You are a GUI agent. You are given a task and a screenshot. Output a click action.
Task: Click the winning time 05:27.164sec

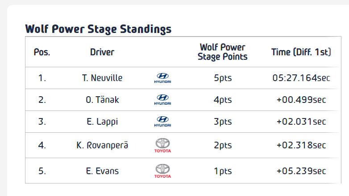pyautogui.click(x=301, y=78)
